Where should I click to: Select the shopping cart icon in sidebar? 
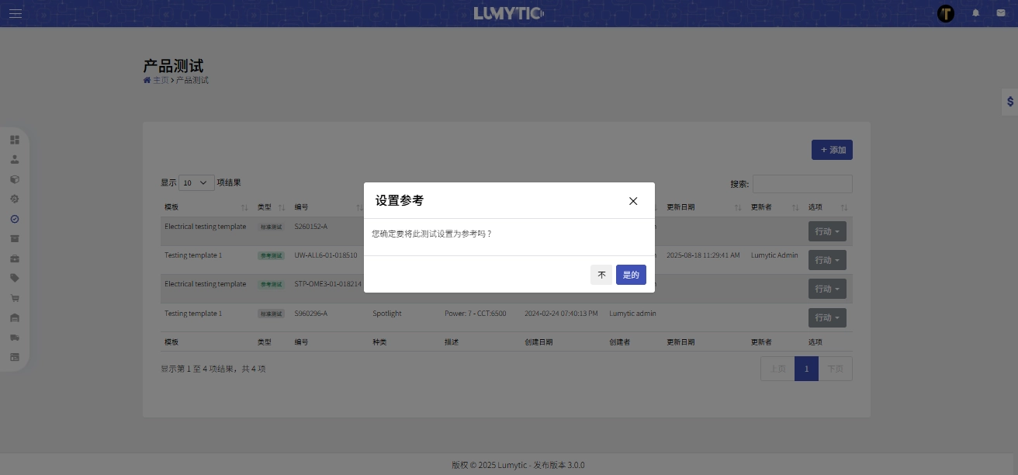pos(15,298)
